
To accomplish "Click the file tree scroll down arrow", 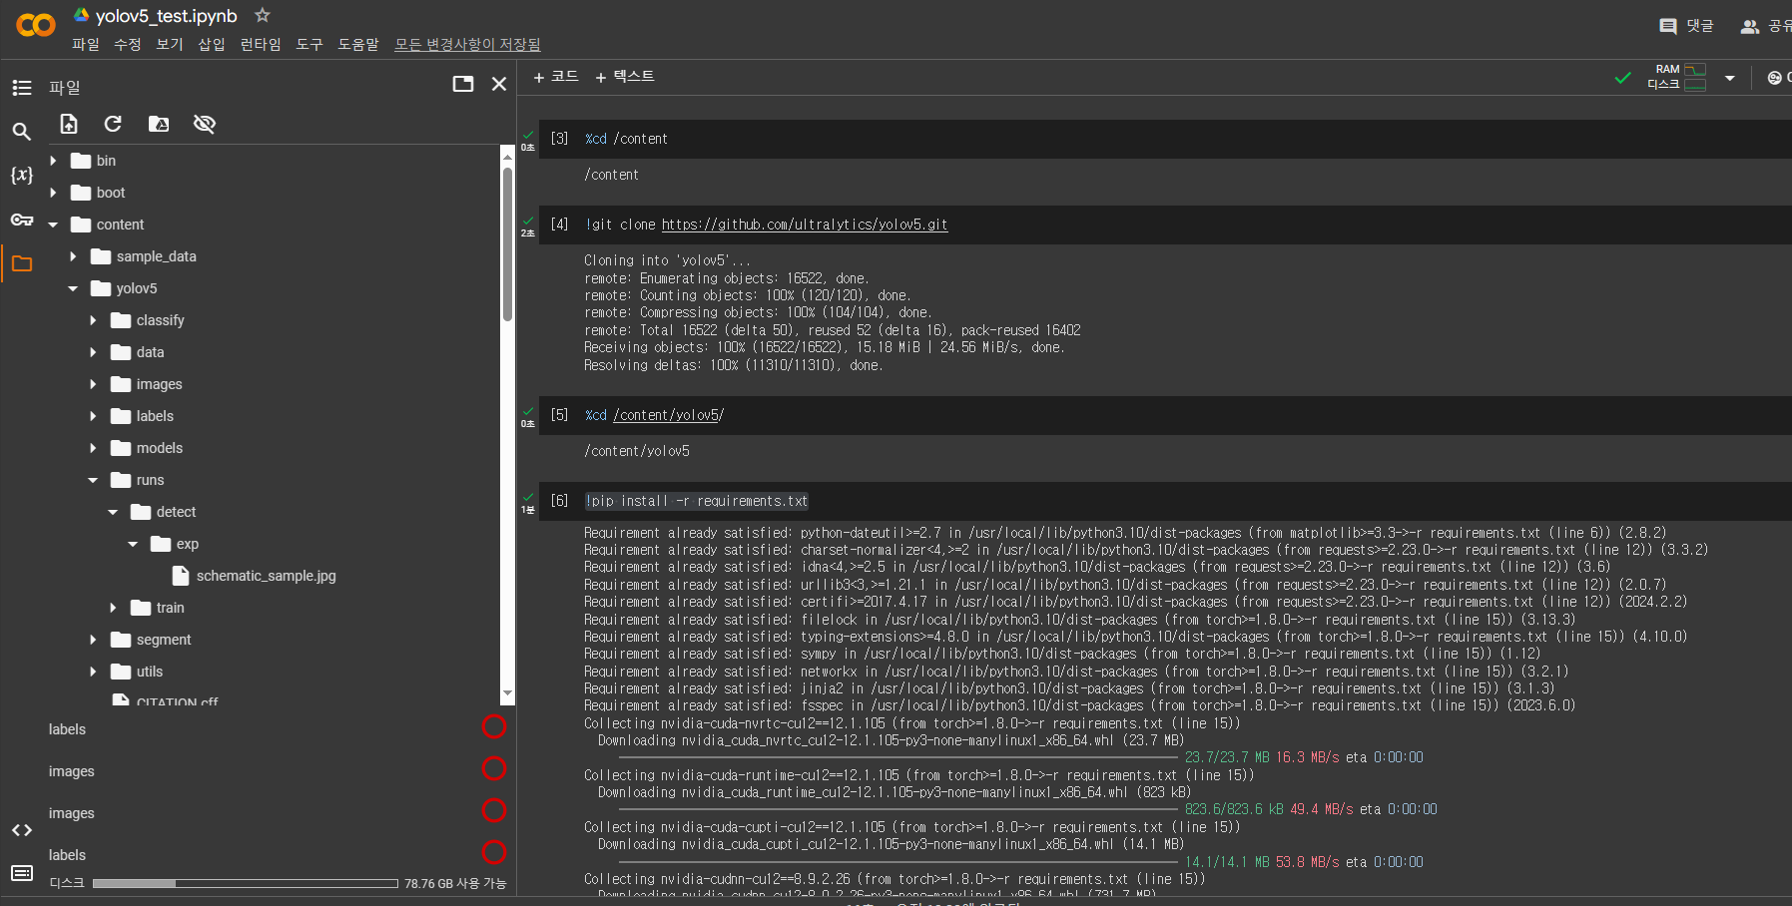I will 507,692.
